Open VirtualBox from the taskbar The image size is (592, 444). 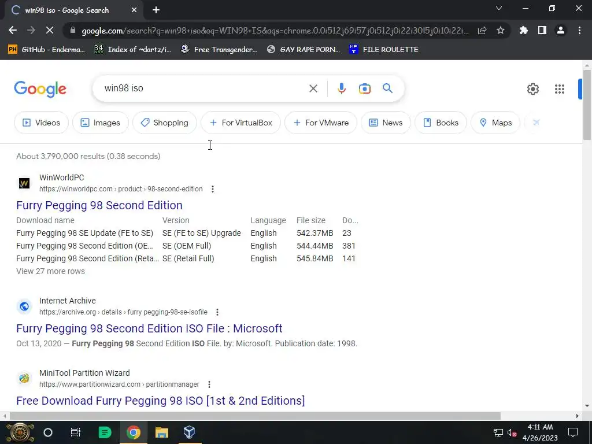pos(189,432)
